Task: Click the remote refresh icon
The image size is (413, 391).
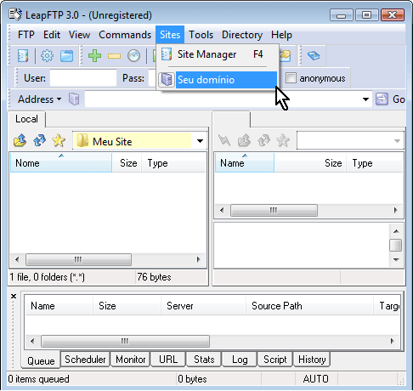Action: 263,140
